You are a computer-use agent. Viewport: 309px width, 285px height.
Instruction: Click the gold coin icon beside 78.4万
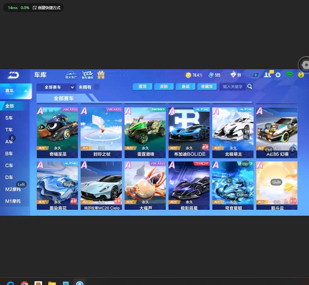pyautogui.click(x=188, y=75)
